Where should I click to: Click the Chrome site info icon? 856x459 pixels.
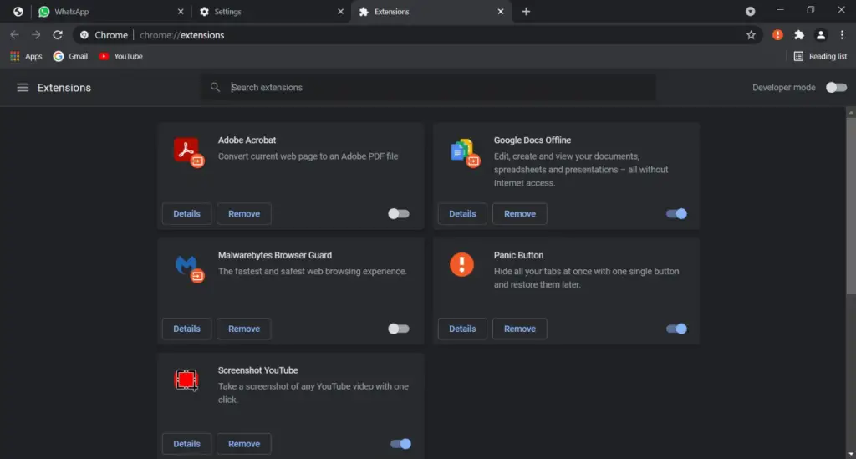click(x=84, y=35)
